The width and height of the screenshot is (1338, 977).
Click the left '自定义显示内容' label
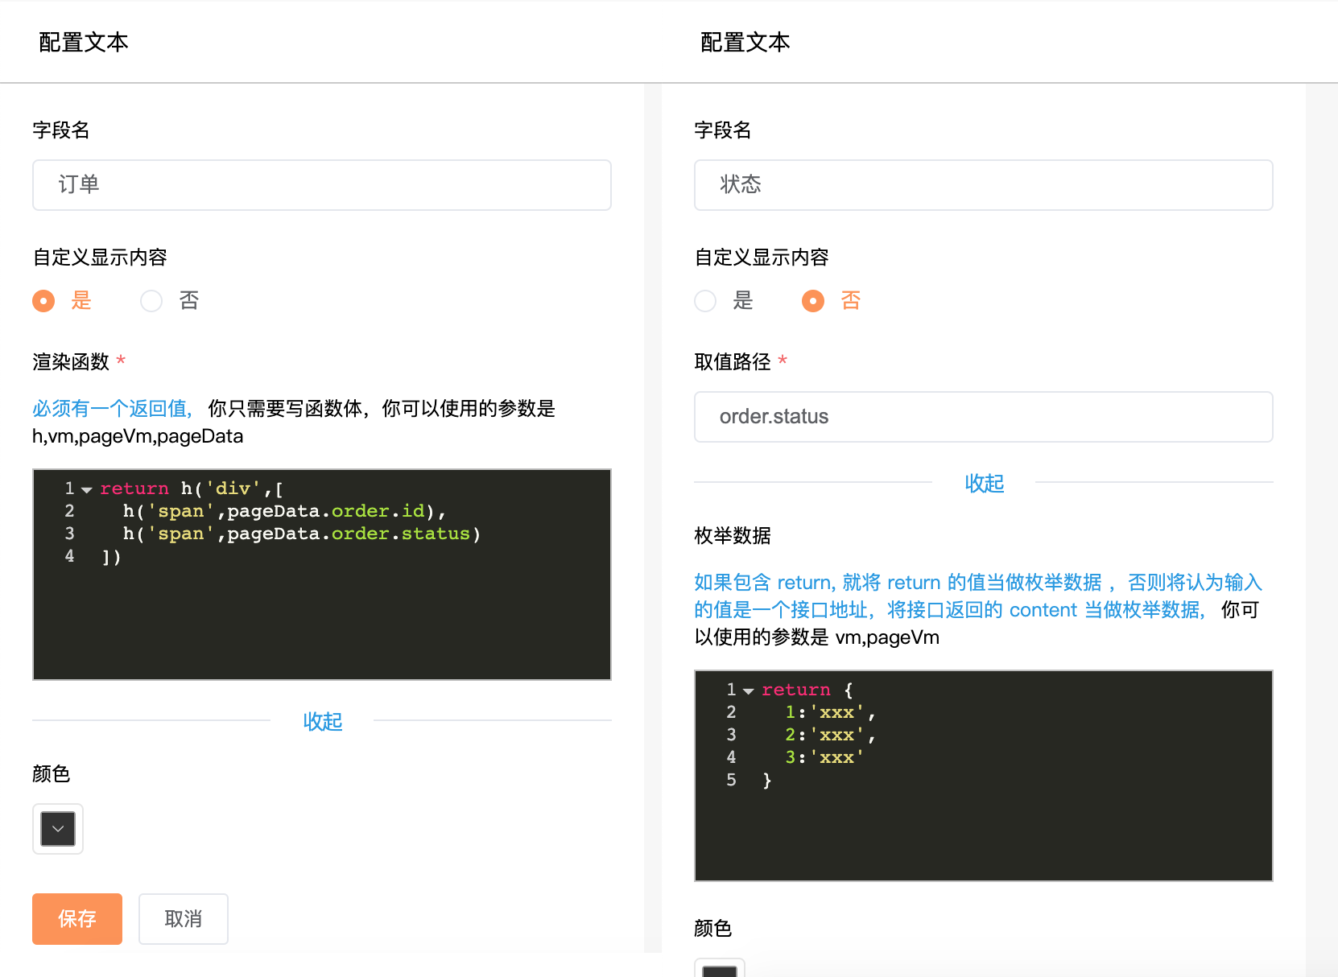(100, 258)
